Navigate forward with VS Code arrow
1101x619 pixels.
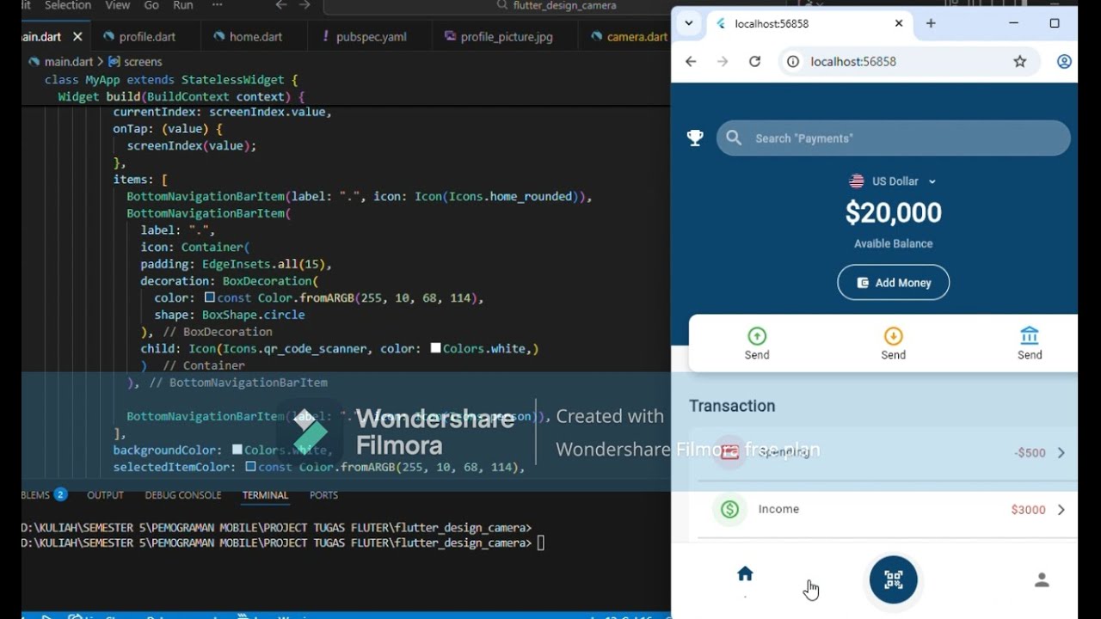pos(304,5)
